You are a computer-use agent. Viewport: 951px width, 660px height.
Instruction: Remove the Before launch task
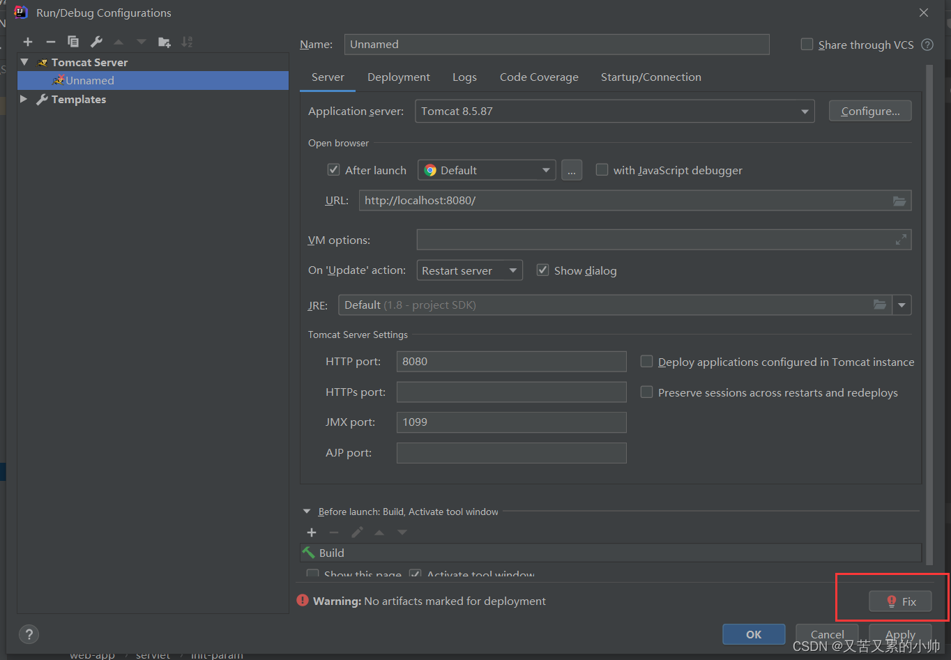[334, 532]
